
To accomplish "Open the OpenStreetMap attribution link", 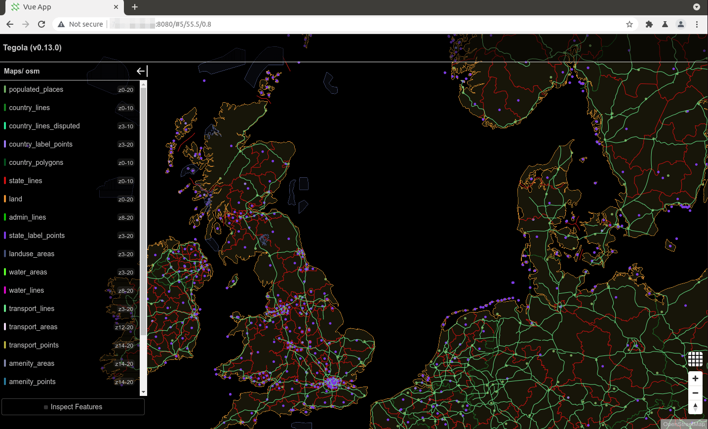I will (684, 424).
